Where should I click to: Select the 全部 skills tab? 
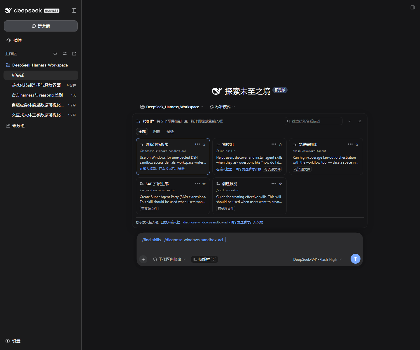pos(142,132)
